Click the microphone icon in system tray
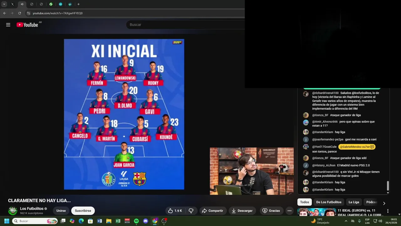 [359, 221]
